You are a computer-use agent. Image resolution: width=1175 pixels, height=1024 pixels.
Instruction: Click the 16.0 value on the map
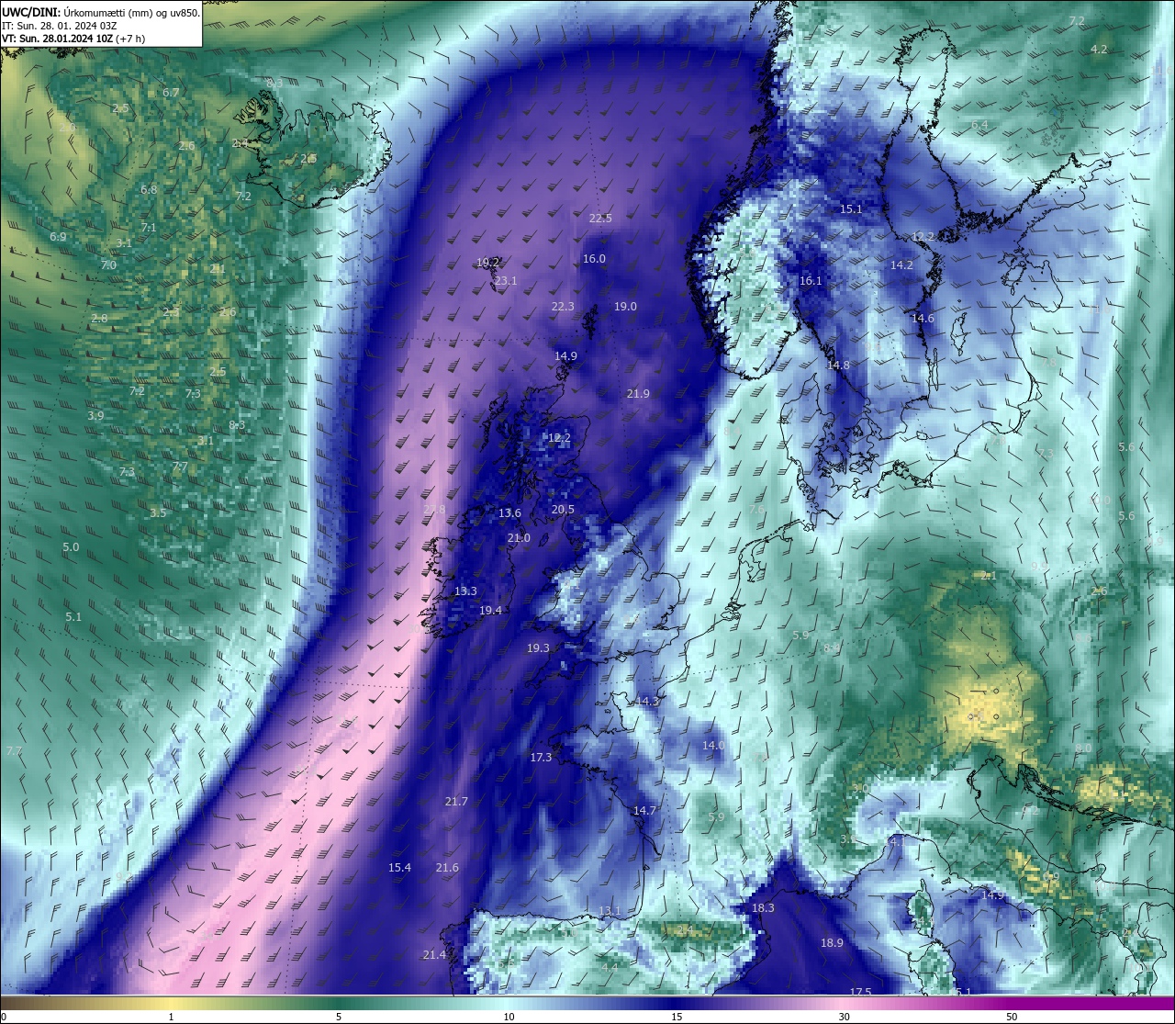click(x=594, y=259)
